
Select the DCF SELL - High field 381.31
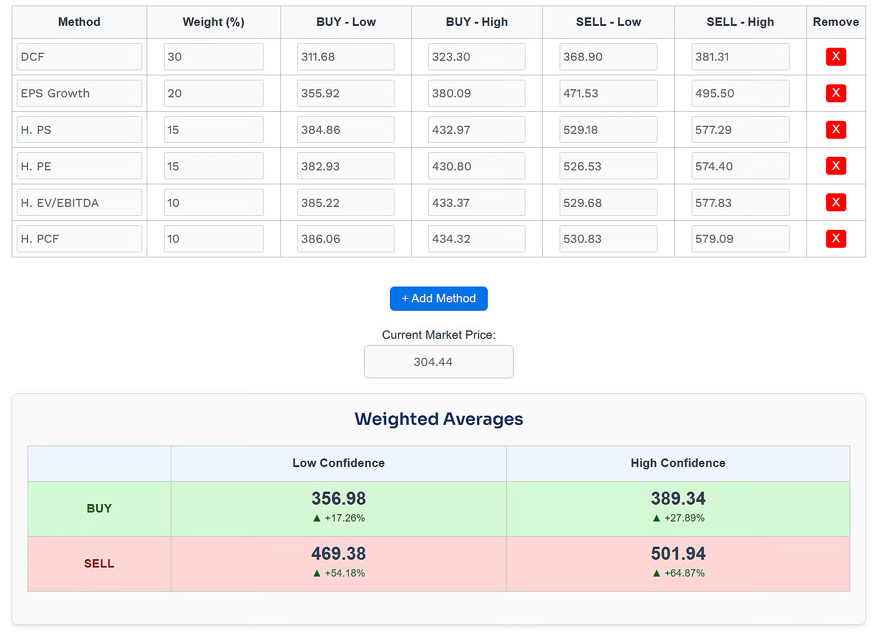click(740, 57)
